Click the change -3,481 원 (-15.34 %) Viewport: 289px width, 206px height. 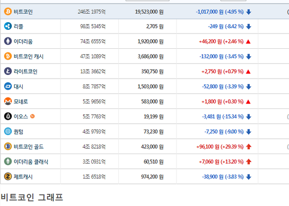223,117
